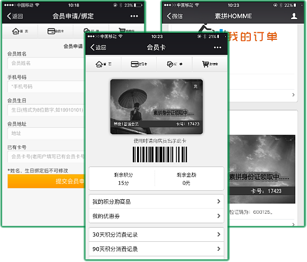Open 90天积分消费记录 entry
Image resolution: width=307 pixels, height=262 pixels.
pyautogui.click(x=156, y=249)
